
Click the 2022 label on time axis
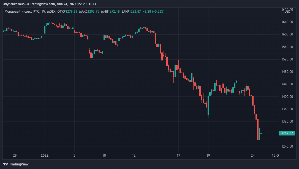[45, 156]
